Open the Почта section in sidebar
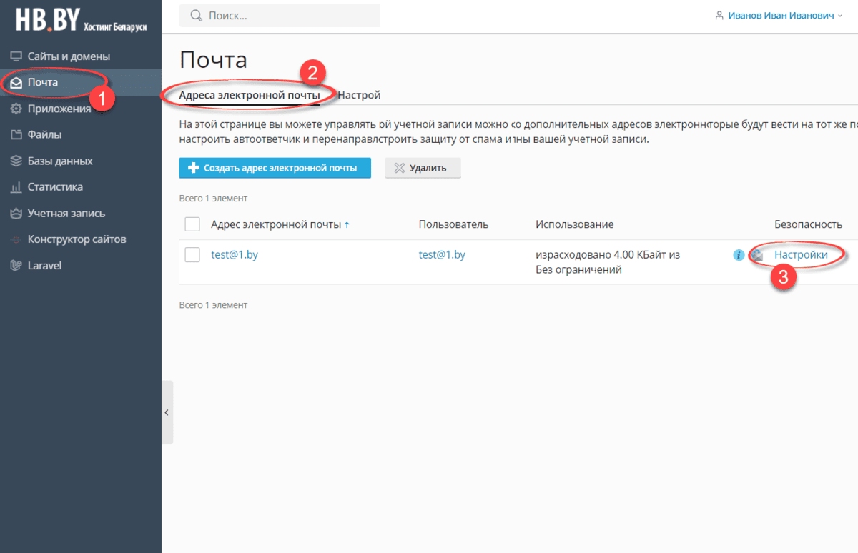This screenshot has width=858, height=553. point(43,82)
